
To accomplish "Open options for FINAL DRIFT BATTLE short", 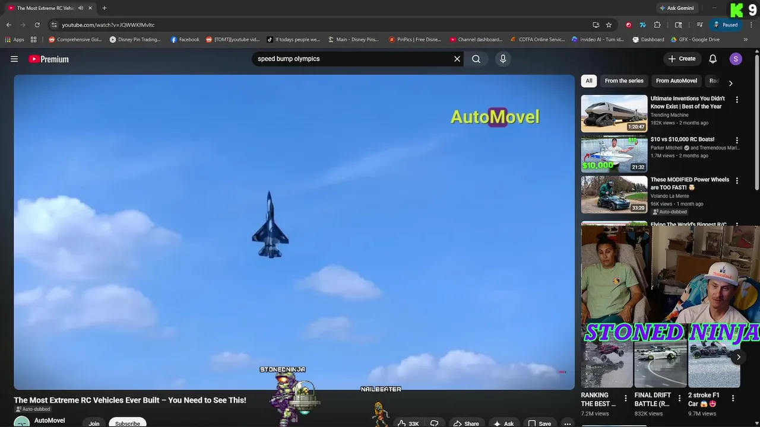I will coord(679,399).
